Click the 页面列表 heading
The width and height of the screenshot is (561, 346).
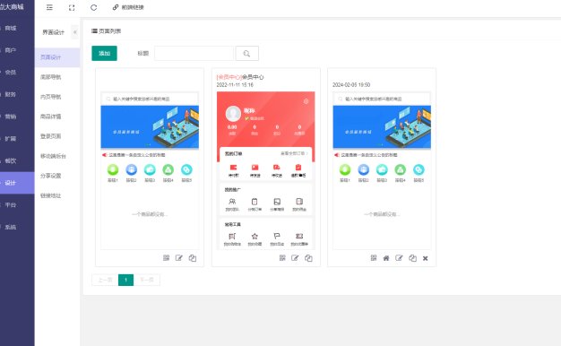(107, 31)
